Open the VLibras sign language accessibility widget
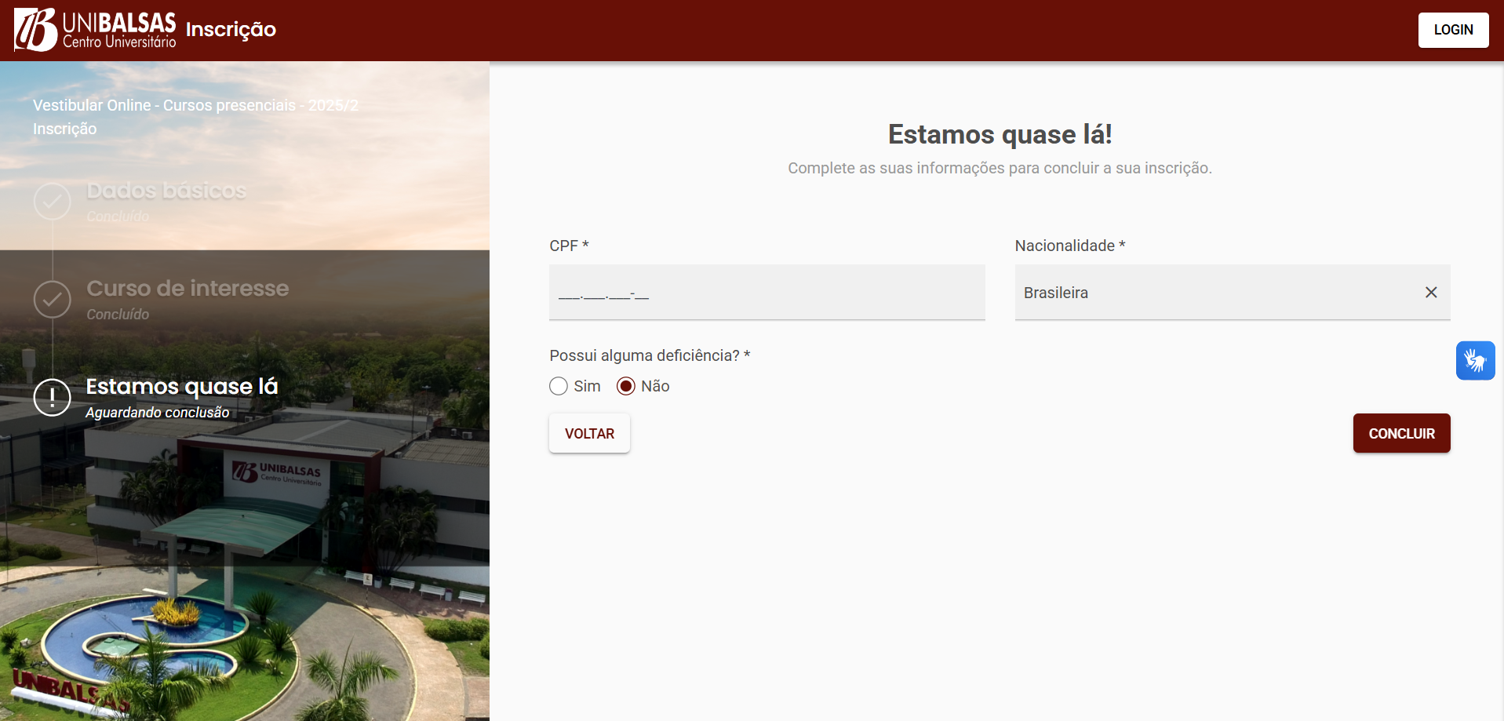Viewport: 1504px width, 721px height. [1474, 361]
